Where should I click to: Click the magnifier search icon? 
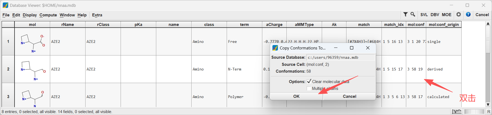(413, 14)
